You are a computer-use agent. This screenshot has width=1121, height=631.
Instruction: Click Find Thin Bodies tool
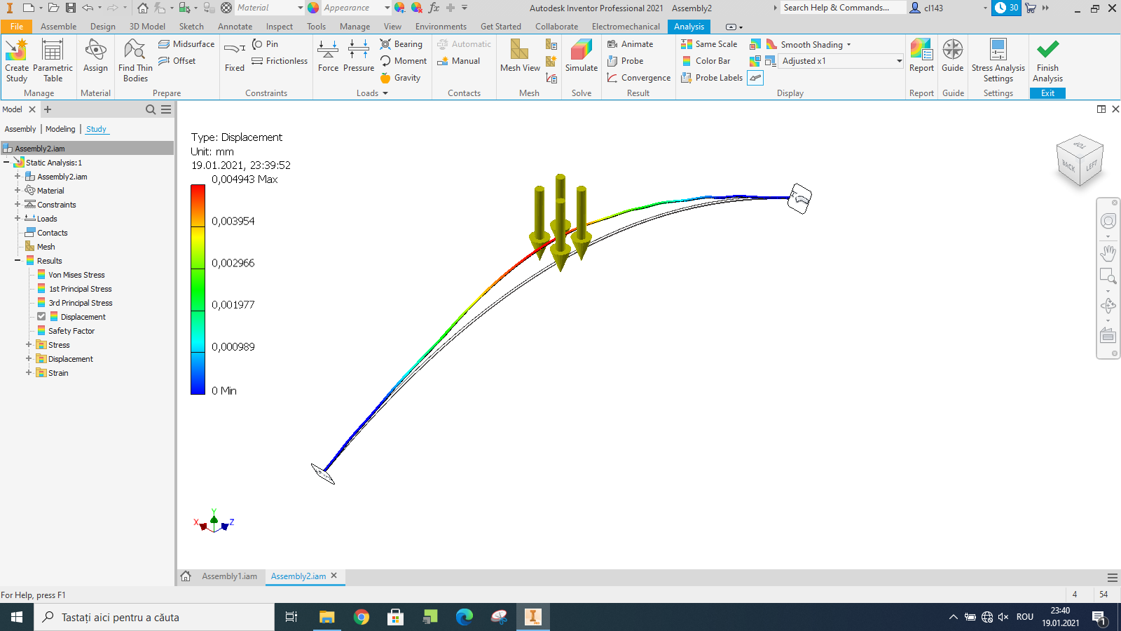(x=135, y=61)
